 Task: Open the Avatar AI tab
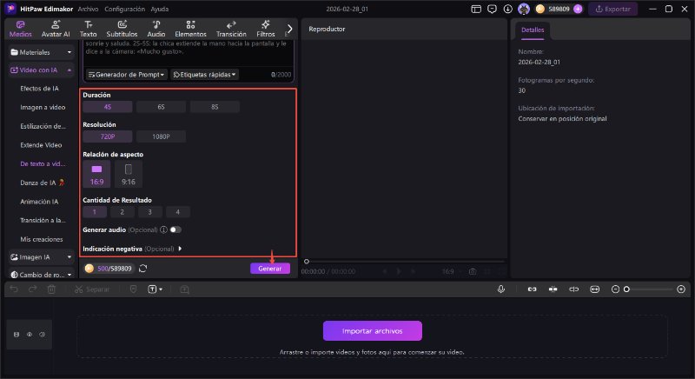(56, 29)
